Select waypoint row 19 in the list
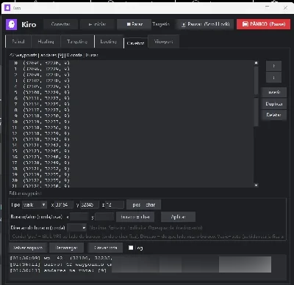This screenshot has height=285, width=294. [x=131, y=174]
